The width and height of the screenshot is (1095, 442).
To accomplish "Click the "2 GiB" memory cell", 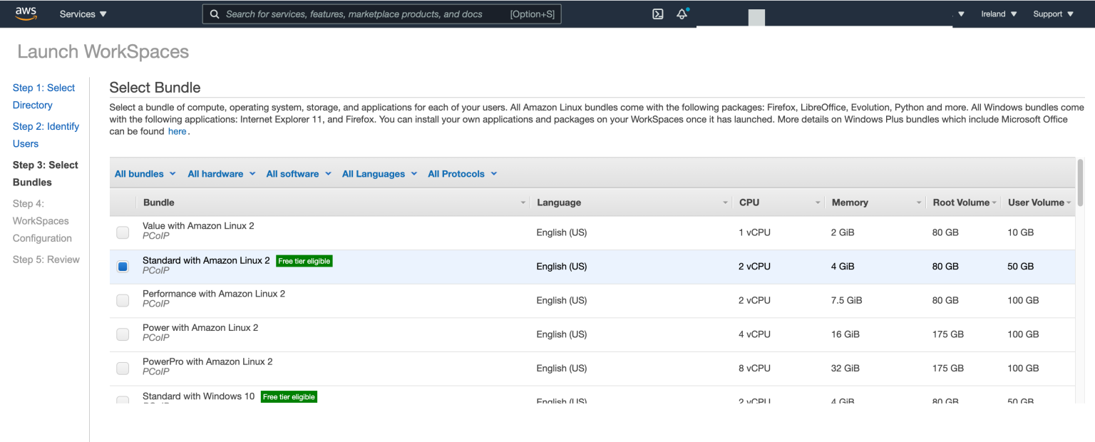I will 843,232.
